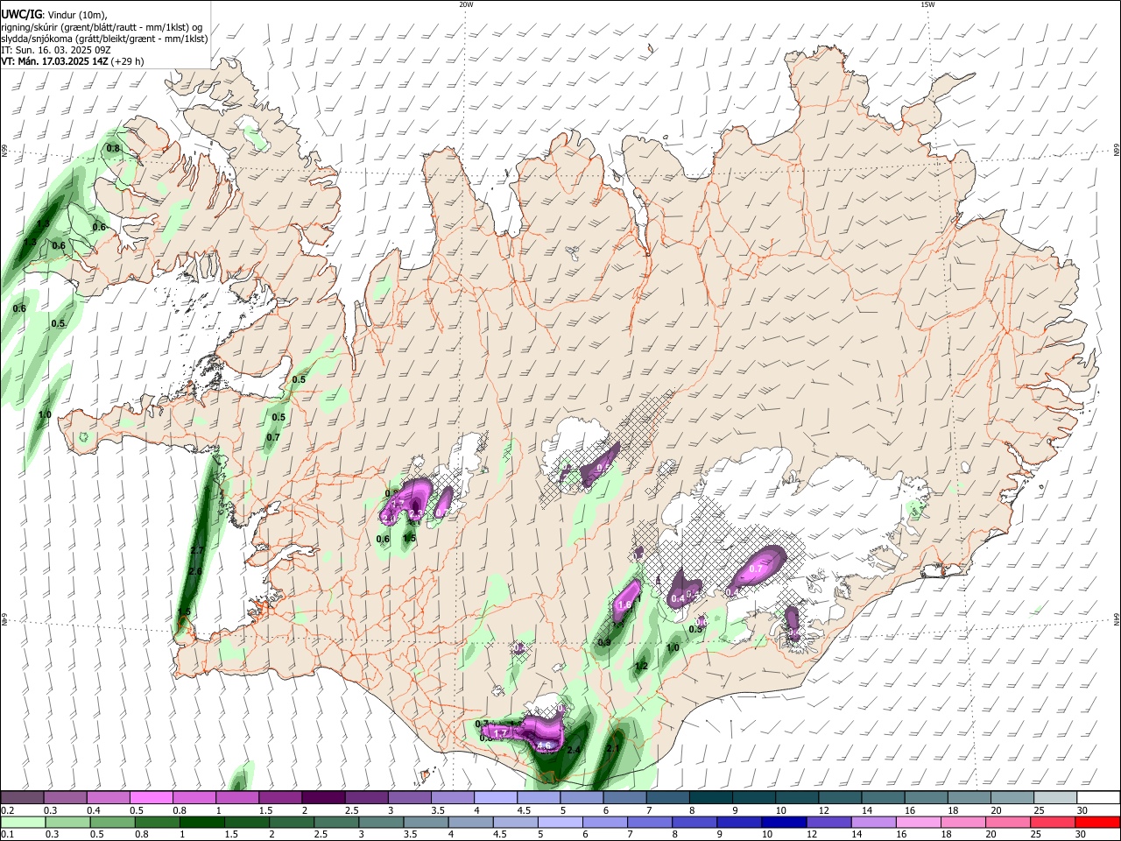Select the '0.9' precipitation value on the map
This screenshot has height=841, width=1121.
[x=604, y=643]
